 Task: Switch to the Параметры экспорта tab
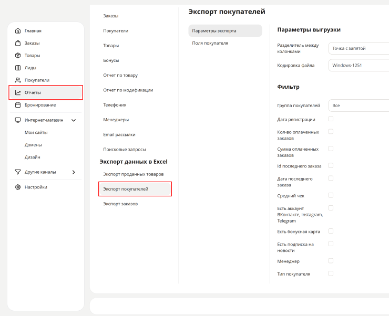[x=225, y=31]
